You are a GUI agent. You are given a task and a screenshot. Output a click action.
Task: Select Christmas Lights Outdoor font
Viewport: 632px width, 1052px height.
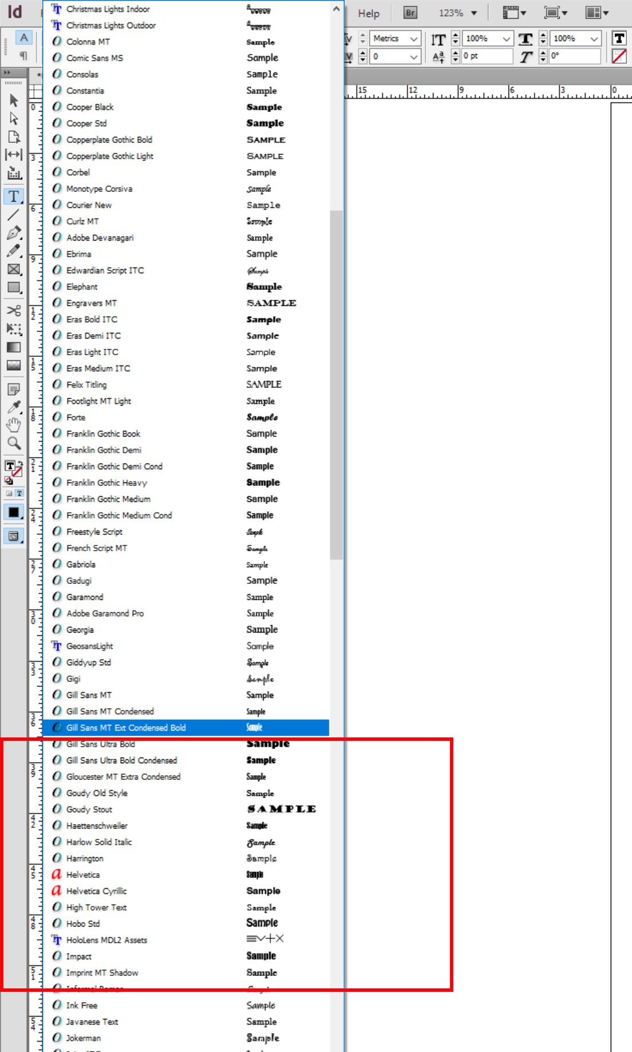click(186, 25)
